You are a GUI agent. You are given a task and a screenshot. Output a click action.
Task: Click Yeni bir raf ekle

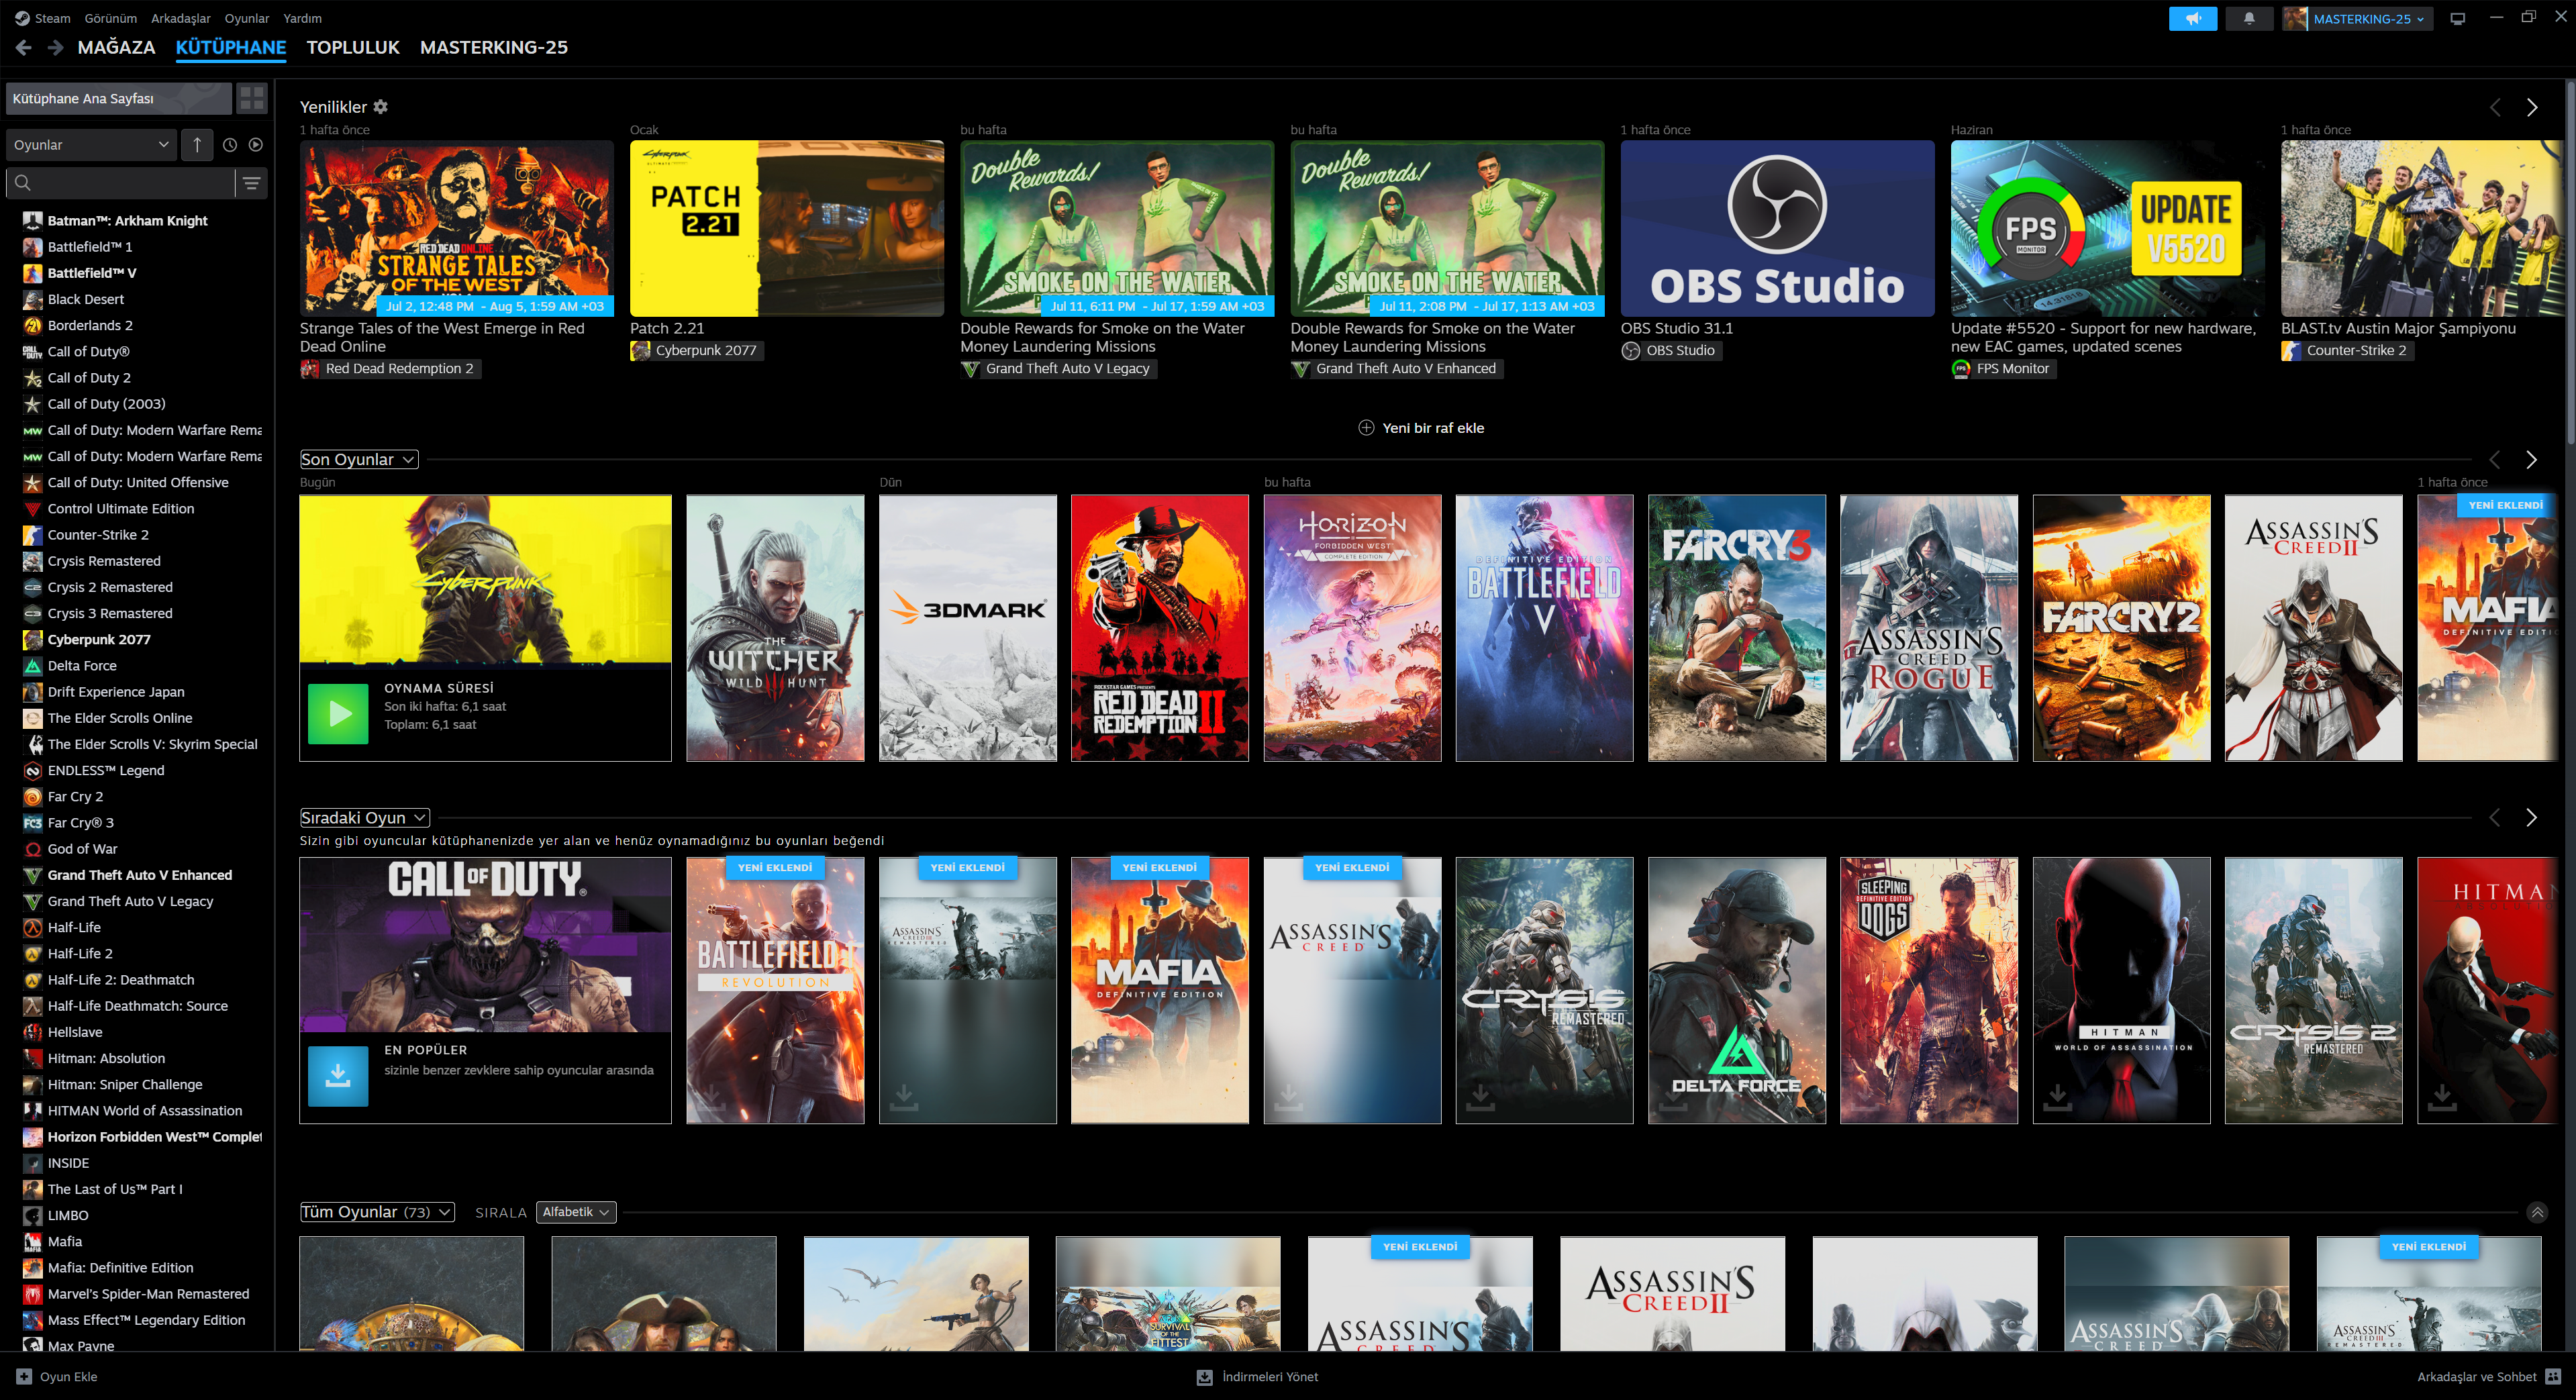coord(1420,428)
